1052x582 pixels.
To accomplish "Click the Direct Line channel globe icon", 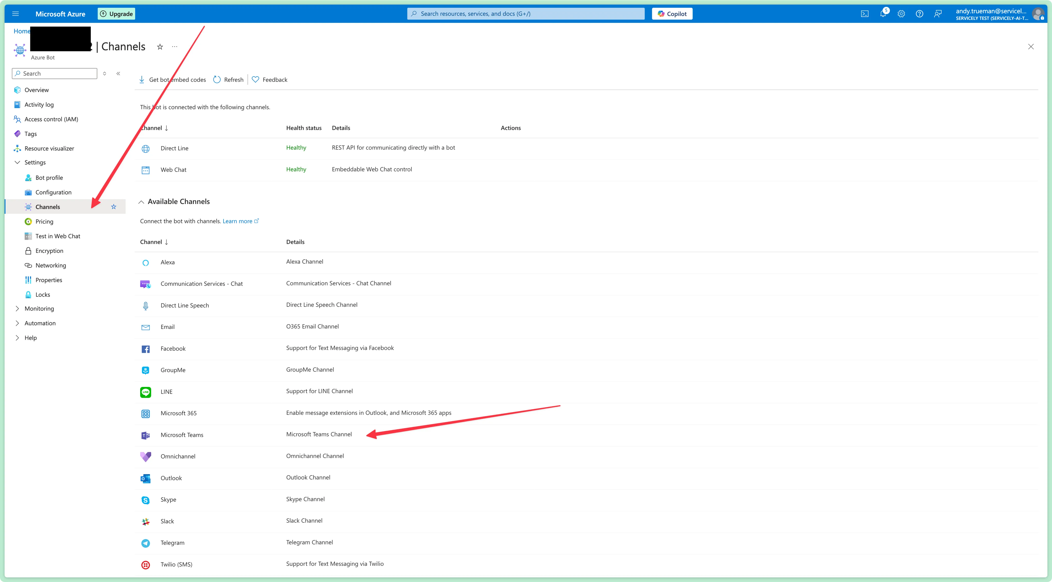I will click(x=145, y=148).
